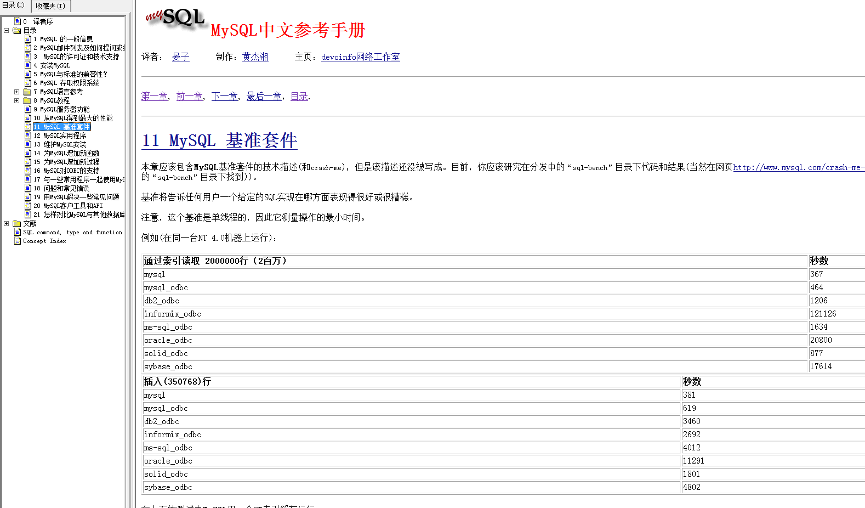Image resolution: width=865 pixels, height=508 pixels.
Task: Click the page icon of 15 为MySQL增加新过程
Action: 28,162
